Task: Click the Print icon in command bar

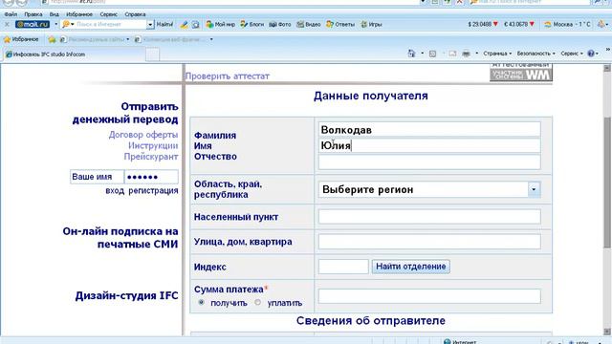Action: coord(466,54)
